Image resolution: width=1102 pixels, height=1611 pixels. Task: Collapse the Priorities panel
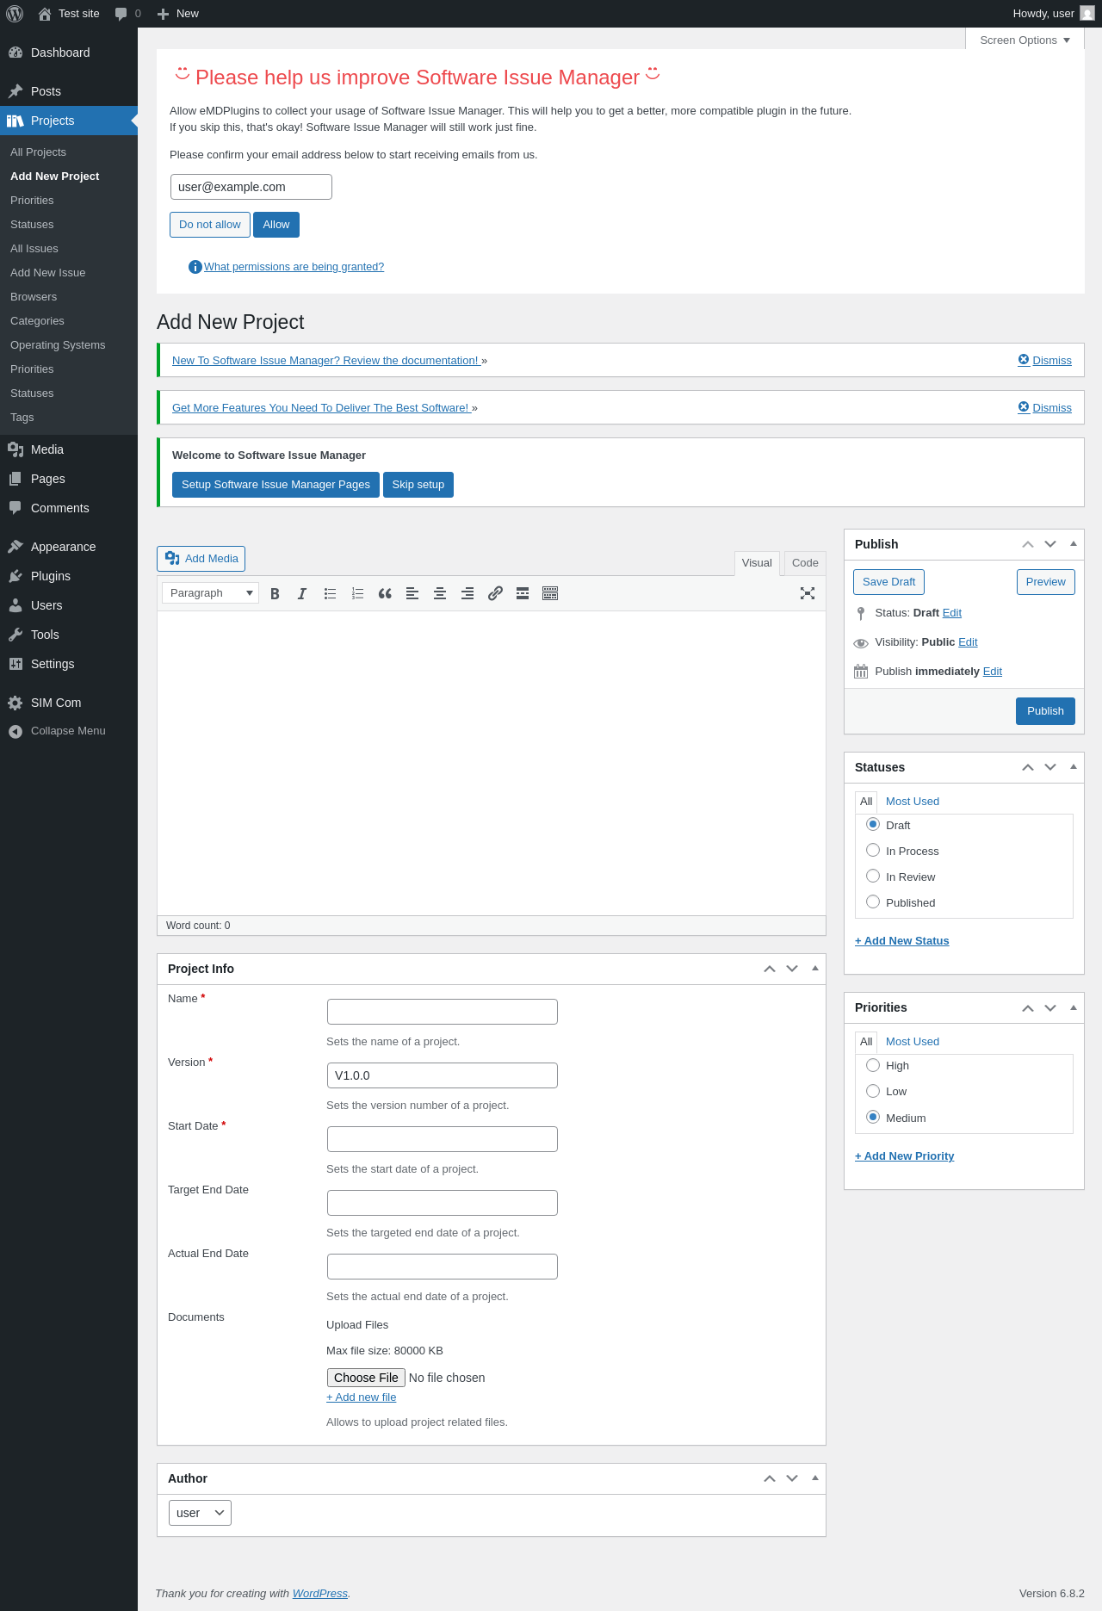tap(1074, 1007)
